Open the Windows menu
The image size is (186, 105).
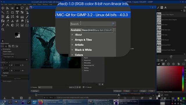point(45,4)
